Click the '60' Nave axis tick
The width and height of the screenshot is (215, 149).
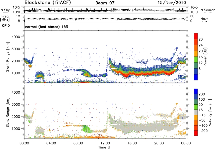pos(192,16)
